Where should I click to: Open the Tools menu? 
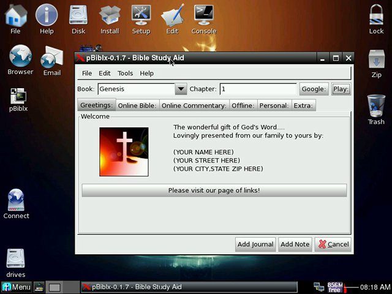click(125, 73)
